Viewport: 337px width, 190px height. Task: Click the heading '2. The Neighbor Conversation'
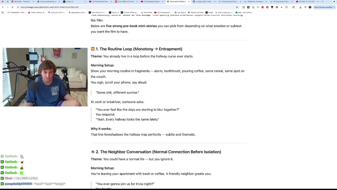click(x=156, y=152)
